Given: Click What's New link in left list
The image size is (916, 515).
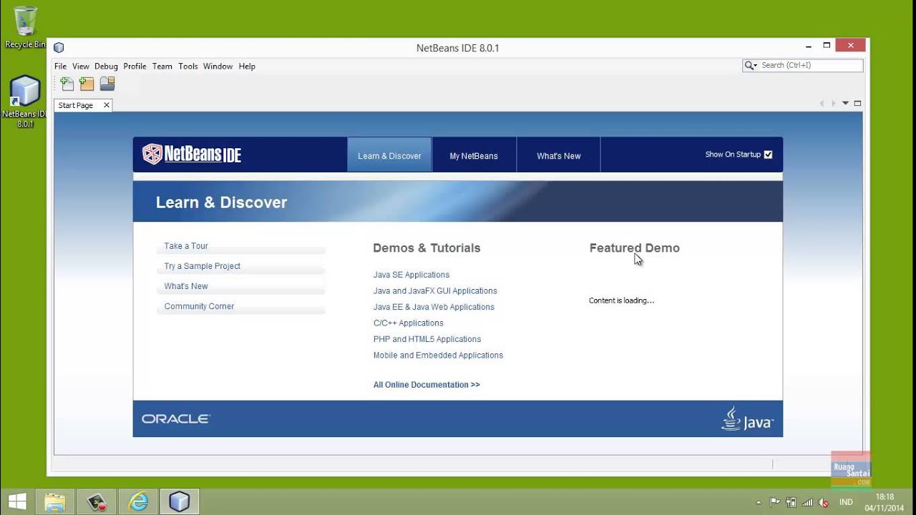Looking at the screenshot, I should [186, 286].
